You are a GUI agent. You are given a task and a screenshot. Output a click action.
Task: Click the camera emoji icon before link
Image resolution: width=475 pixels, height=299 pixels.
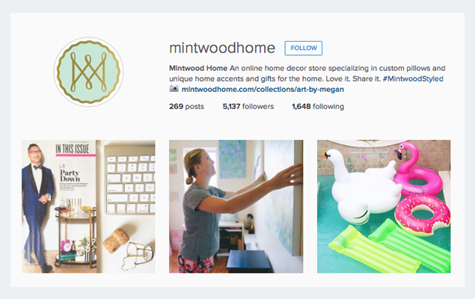click(x=174, y=89)
